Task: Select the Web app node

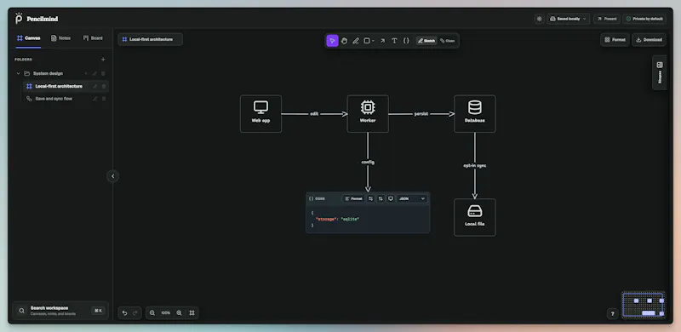Action: click(260, 114)
